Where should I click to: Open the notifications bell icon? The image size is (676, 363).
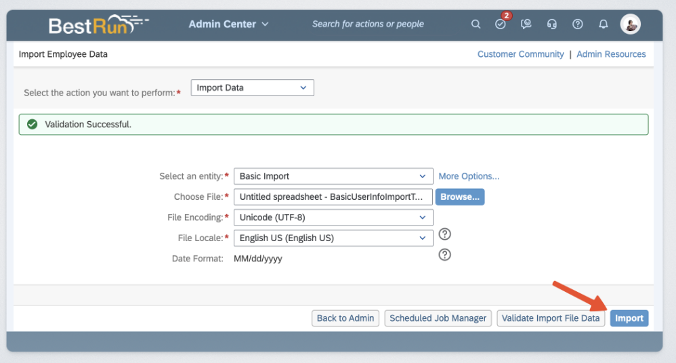tap(604, 24)
